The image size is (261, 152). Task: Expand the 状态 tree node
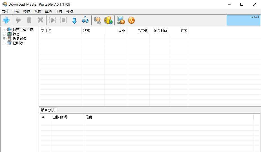(4, 34)
